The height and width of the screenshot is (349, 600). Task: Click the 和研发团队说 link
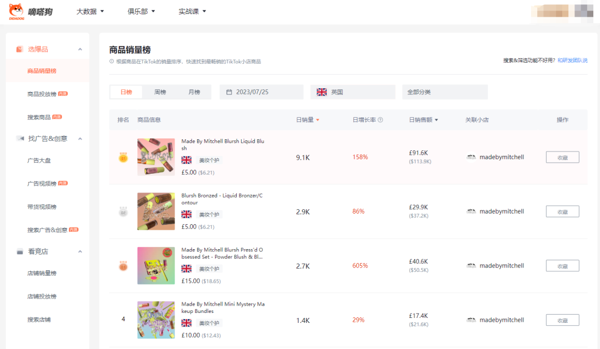572,60
